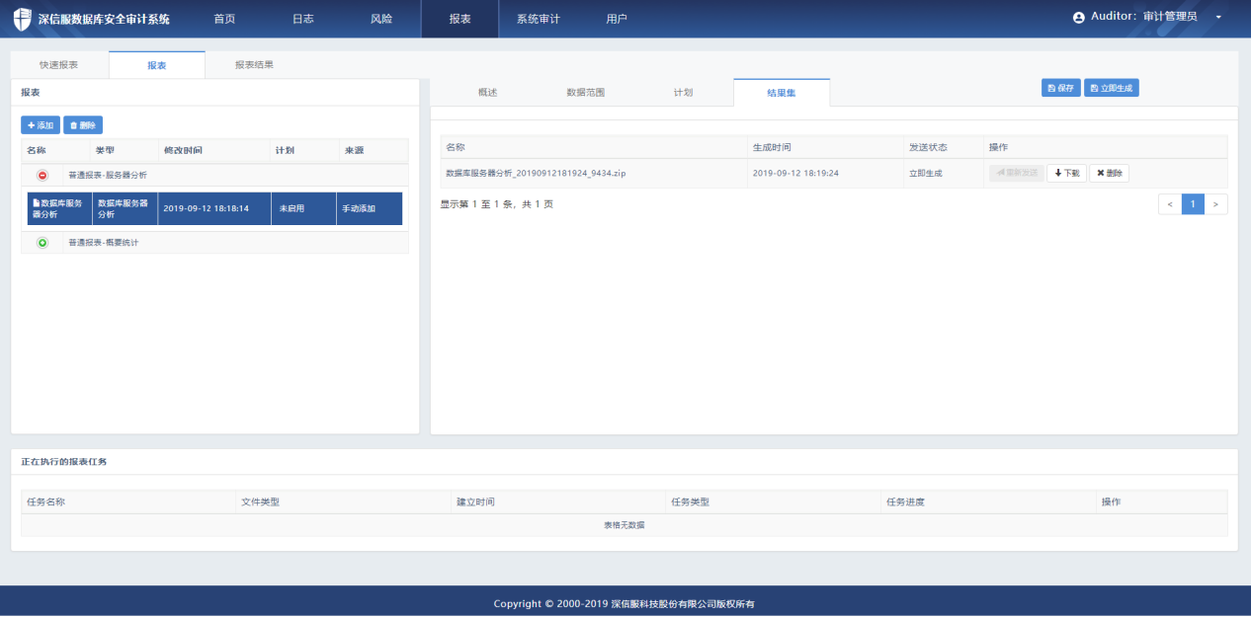Open the 数据范围 tab

[x=585, y=93]
